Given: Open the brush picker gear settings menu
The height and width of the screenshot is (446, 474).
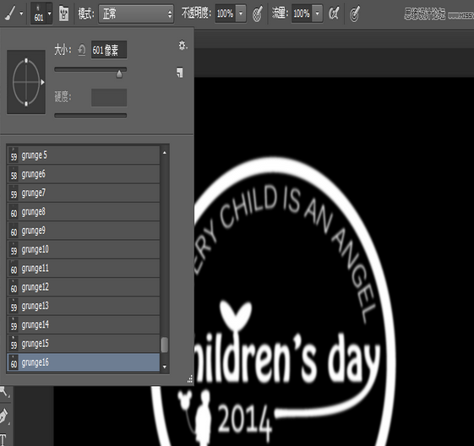Looking at the screenshot, I should (x=183, y=46).
